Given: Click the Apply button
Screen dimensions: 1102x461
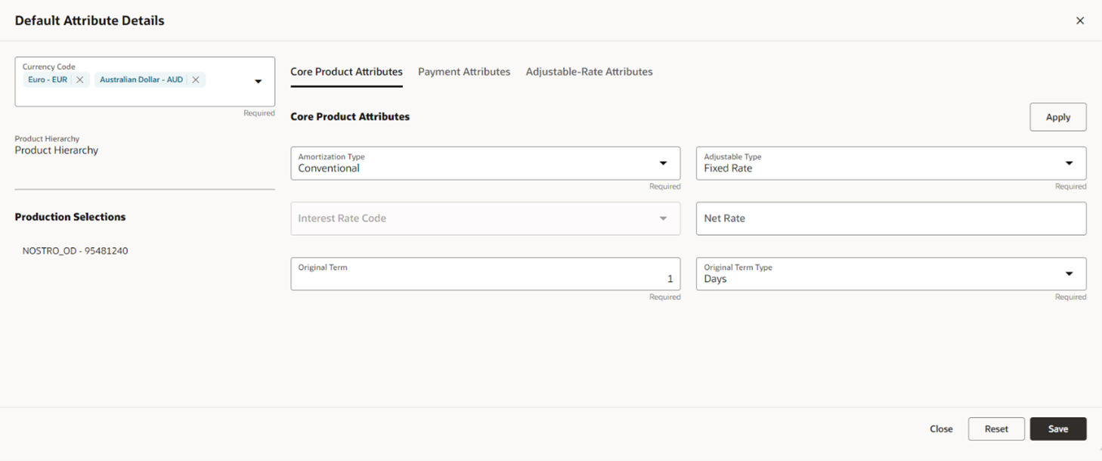Looking at the screenshot, I should [x=1058, y=116].
